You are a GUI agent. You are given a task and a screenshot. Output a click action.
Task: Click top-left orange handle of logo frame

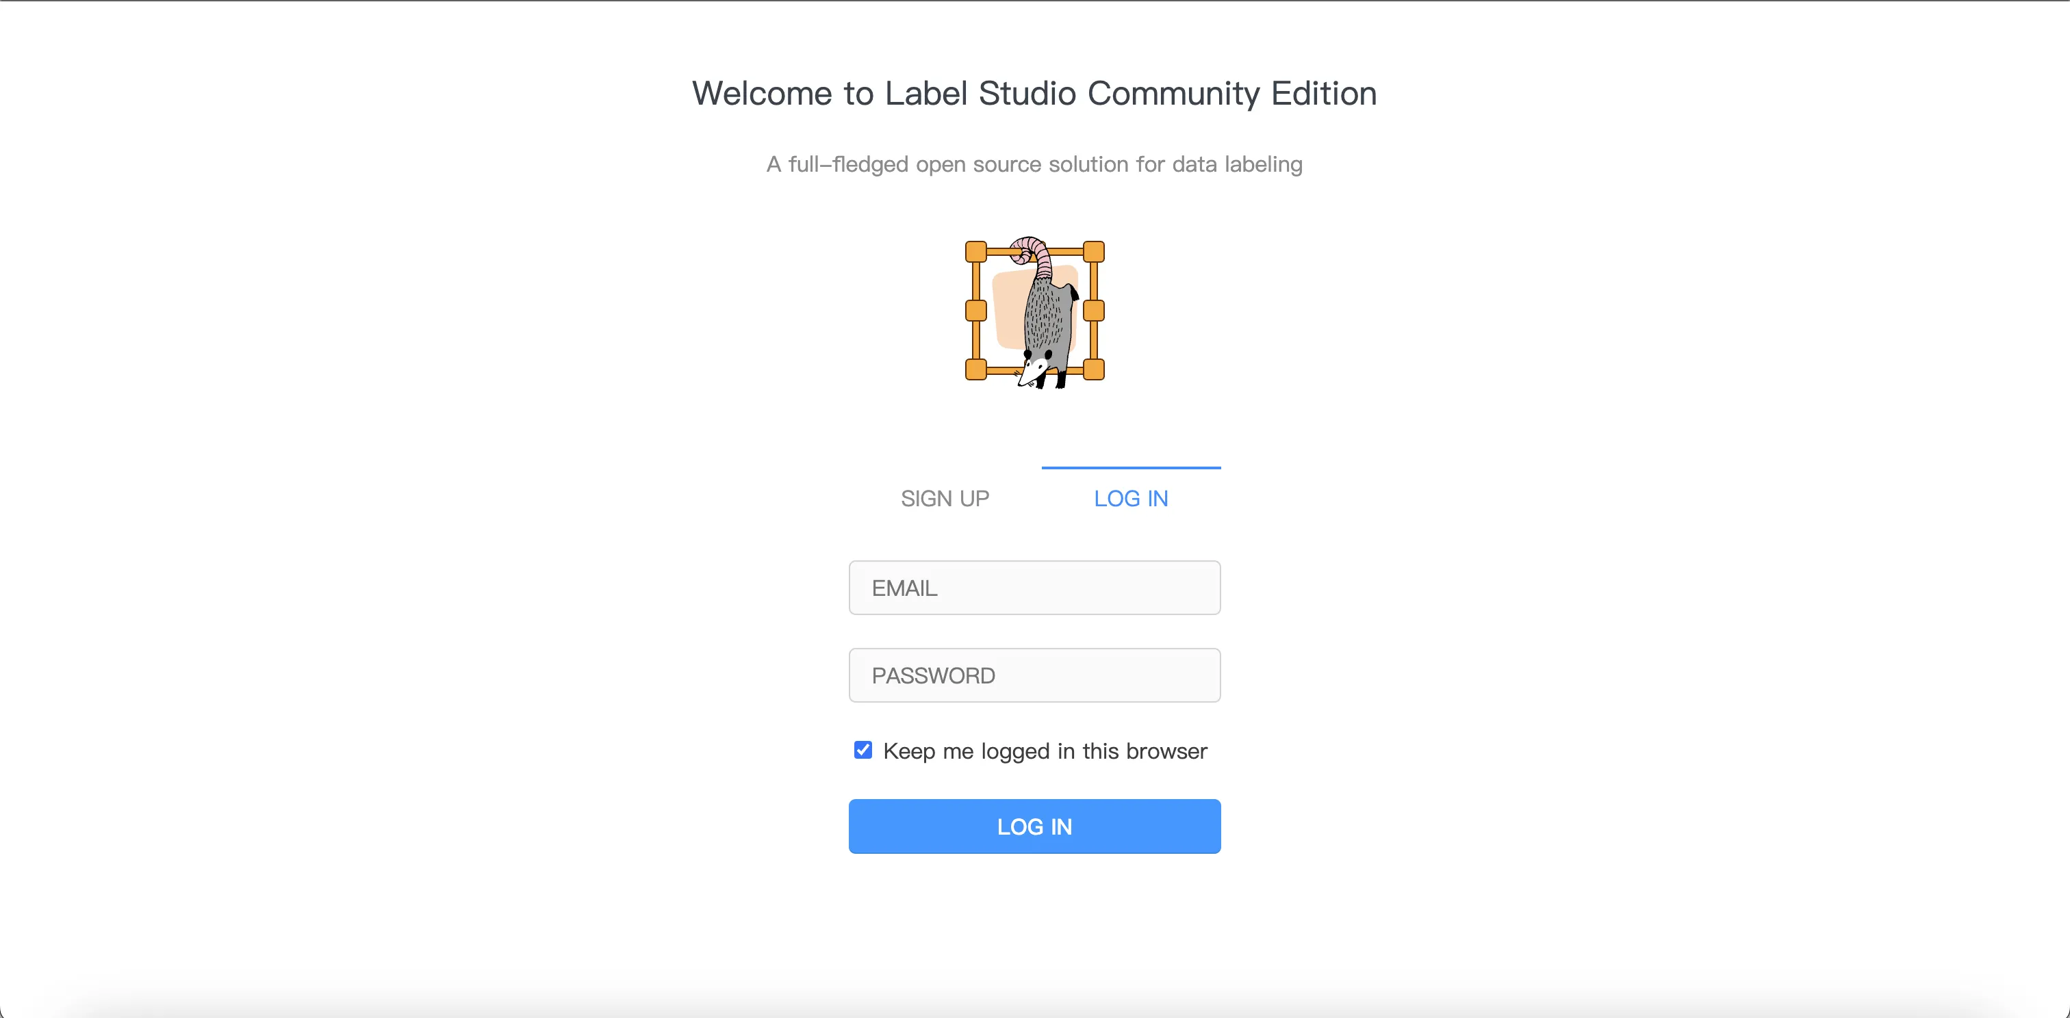[x=975, y=252]
